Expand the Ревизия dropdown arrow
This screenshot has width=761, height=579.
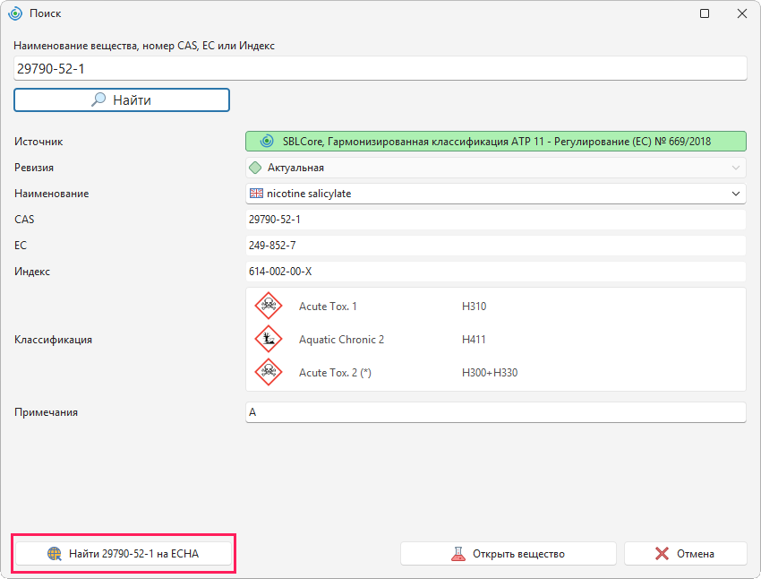coord(736,168)
